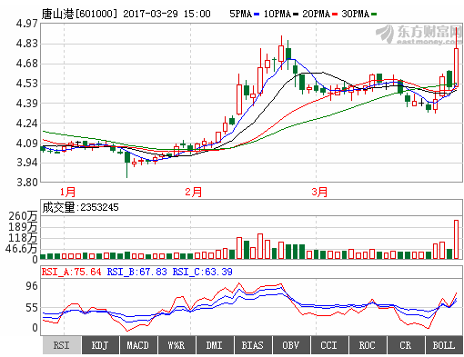
Task: Click the 4.68 price axis label
Action: [x=27, y=64]
